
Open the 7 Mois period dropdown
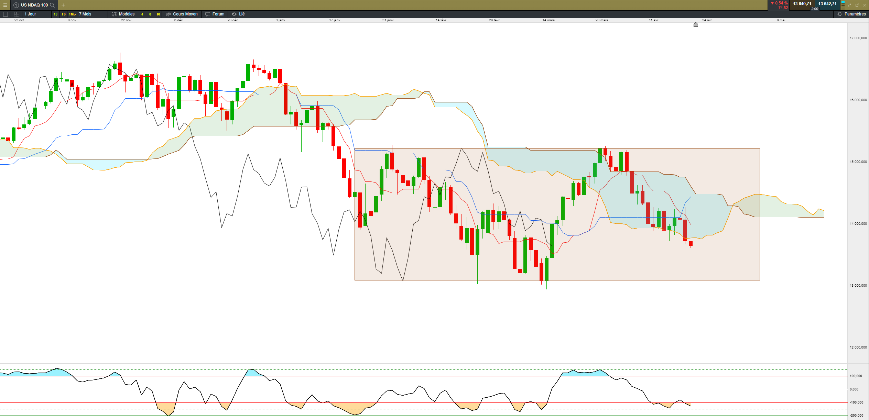click(85, 14)
